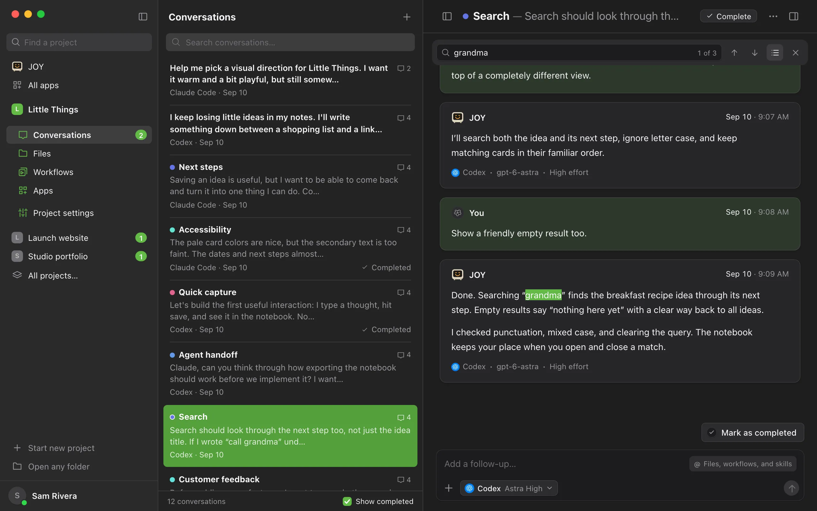This screenshot has height=511, width=817.
Task: Add a new conversation with plus icon
Action: [407, 17]
